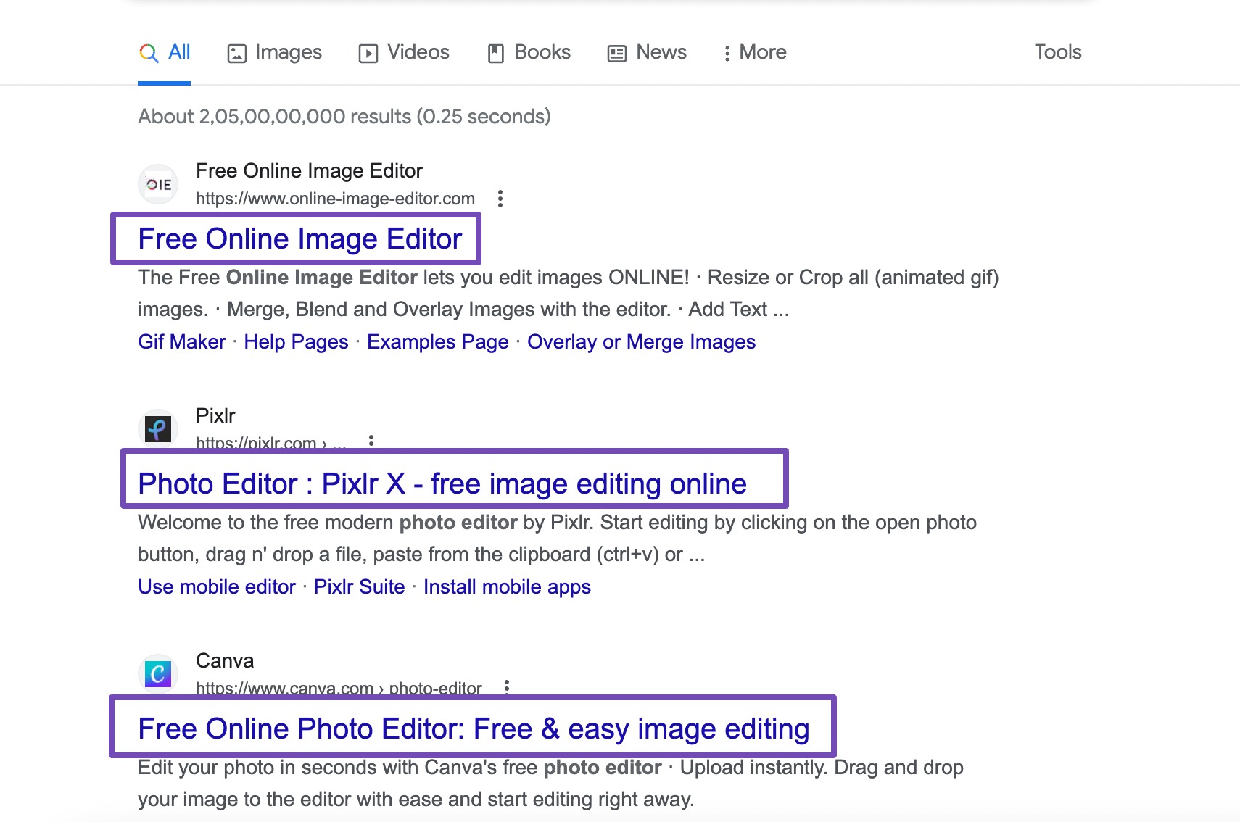
Task: Click the Canva site name label
Action: click(225, 660)
